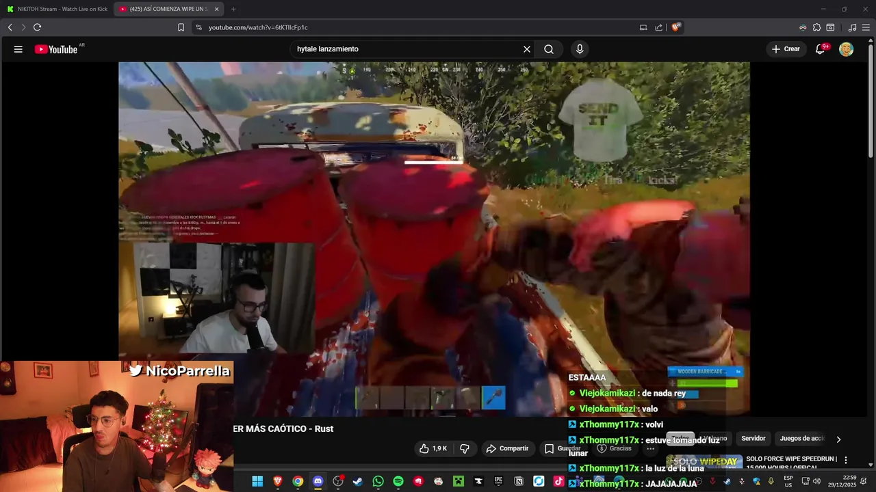This screenshot has width=876, height=492.
Task: Open Spotify from the taskbar
Action: coord(398,481)
